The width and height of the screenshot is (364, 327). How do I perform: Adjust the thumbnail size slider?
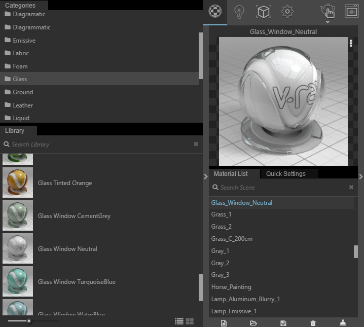(x=29, y=321)
